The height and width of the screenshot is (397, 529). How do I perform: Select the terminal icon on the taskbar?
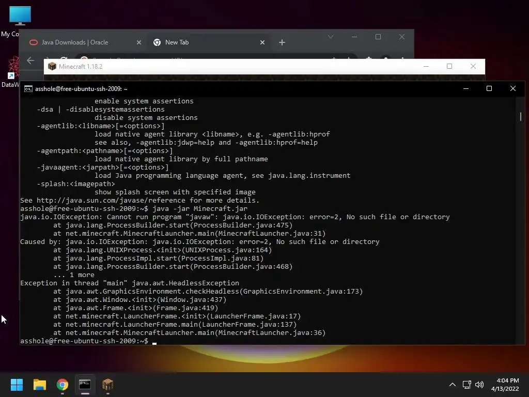pyautogui.click(x=85, y=385)
